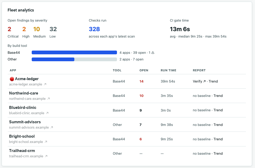Click the TOOL column header
Image resolution: width=255 pixels, height=168 pixels.
click(x=117, y=70)
